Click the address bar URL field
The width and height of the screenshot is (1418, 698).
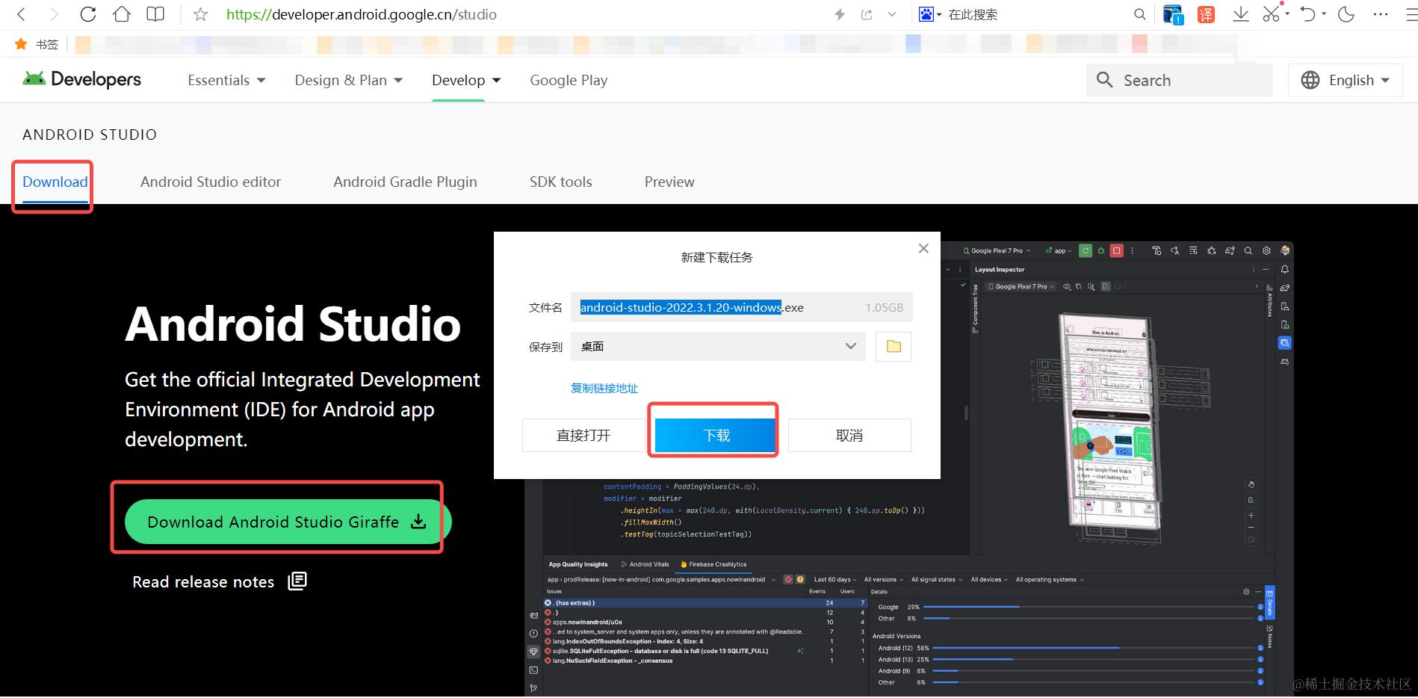(x=523, y=14)
